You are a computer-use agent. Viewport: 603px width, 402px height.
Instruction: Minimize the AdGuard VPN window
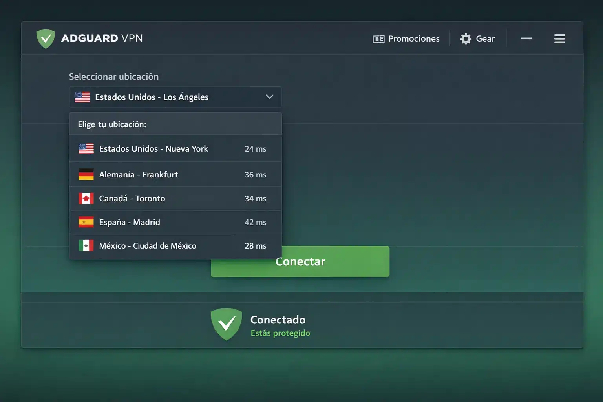(x=526, y=38)
